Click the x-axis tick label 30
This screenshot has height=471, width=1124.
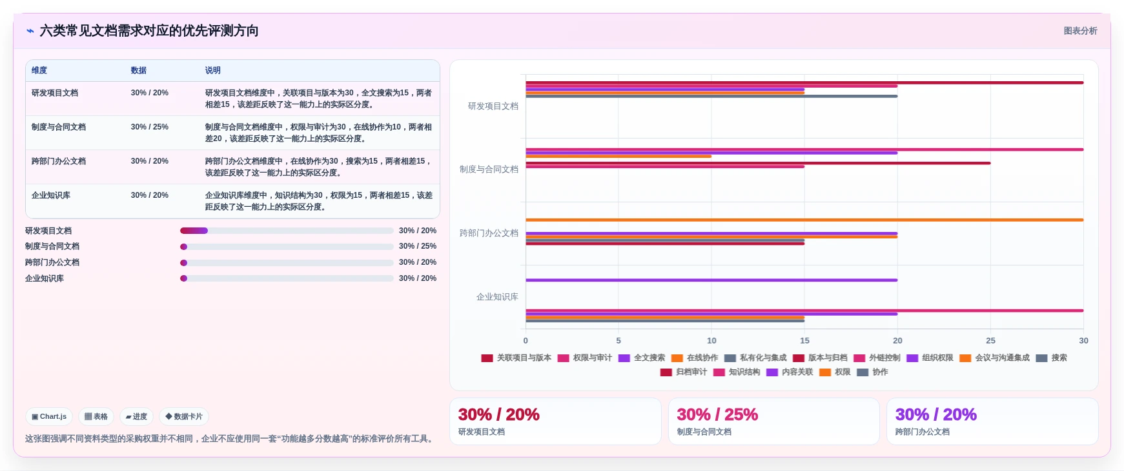[1083, 341]
